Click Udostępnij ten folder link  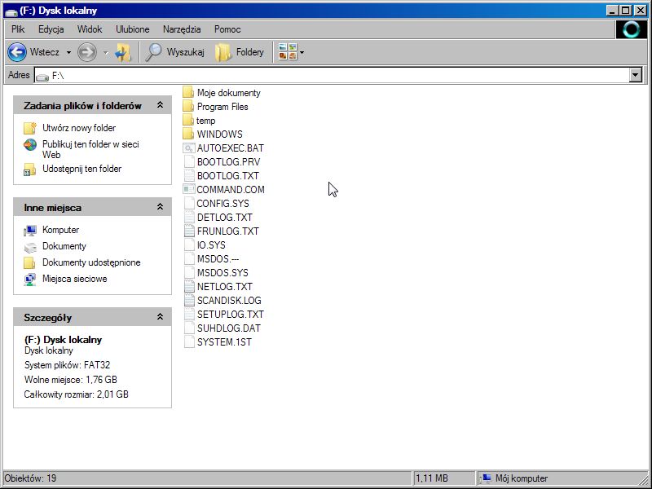82,169
